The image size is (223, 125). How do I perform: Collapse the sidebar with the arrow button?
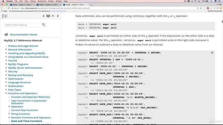[x=6, y=16]
